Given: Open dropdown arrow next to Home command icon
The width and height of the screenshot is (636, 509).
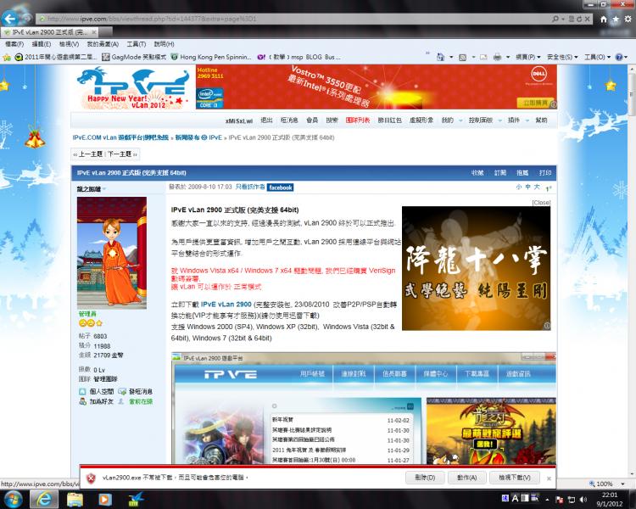Looking at the screenshot, I should click(451, 57).
